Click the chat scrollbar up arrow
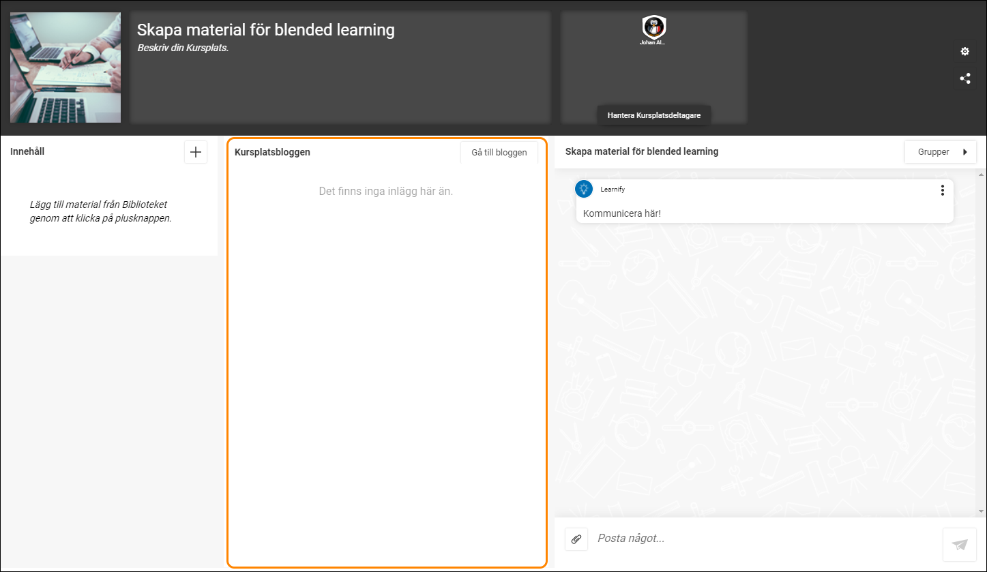987x572 pixels. coord(982,175)
